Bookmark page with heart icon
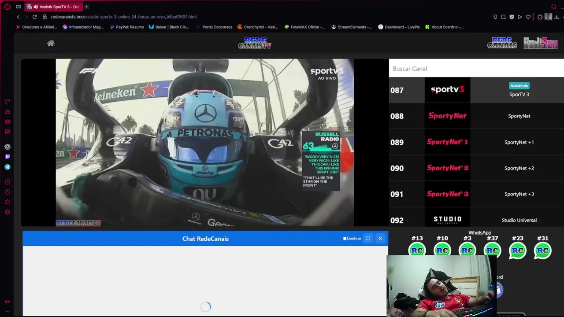This screenshot has height=317, width=564. (x=528, y=17)
